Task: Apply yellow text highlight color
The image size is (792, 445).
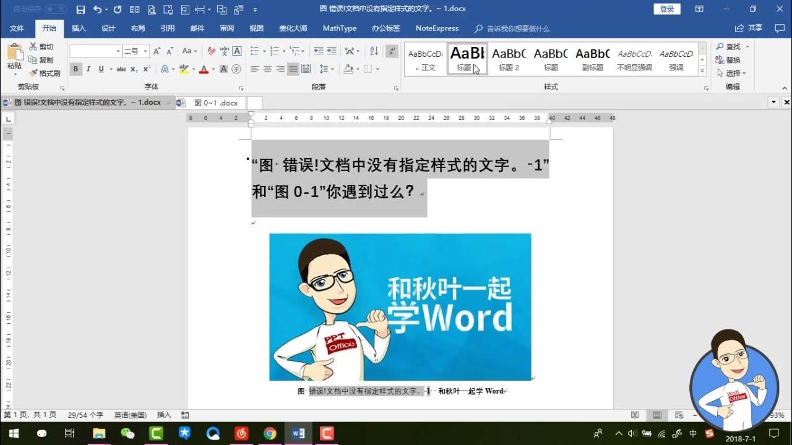Action: 183,69
